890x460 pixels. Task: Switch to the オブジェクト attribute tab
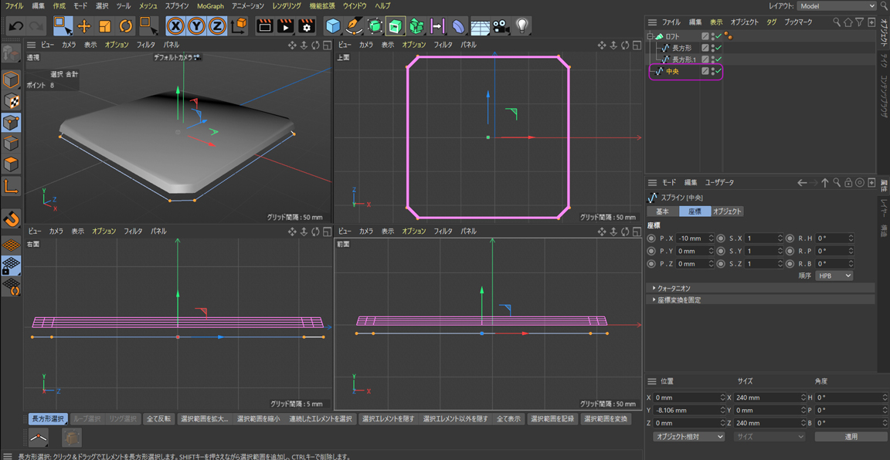pyautogui.click(x=726, y=211)
